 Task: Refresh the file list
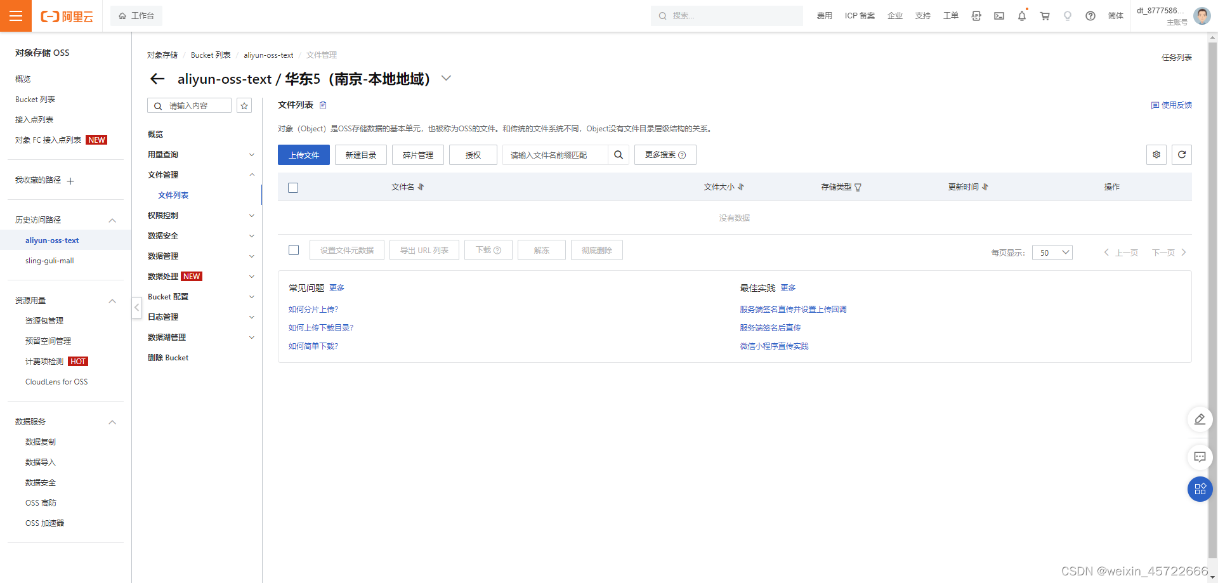click(1182, 155)
